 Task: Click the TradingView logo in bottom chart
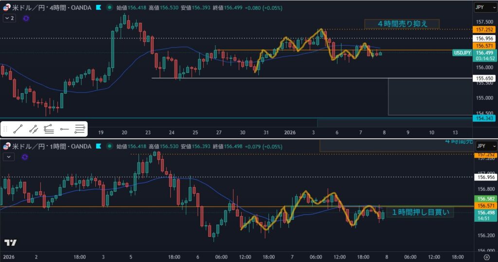10,243
